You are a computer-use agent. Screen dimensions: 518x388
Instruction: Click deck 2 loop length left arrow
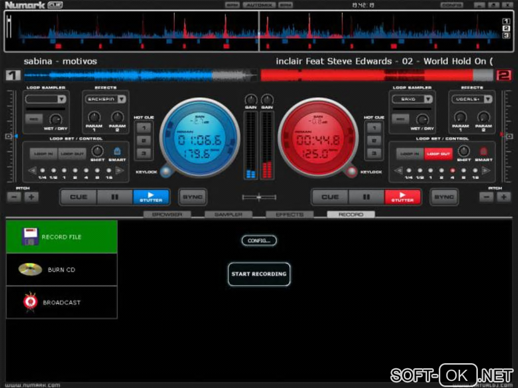point(399,170)
